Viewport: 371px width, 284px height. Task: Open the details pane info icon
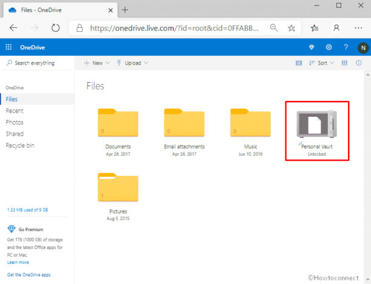coord(359,63)
